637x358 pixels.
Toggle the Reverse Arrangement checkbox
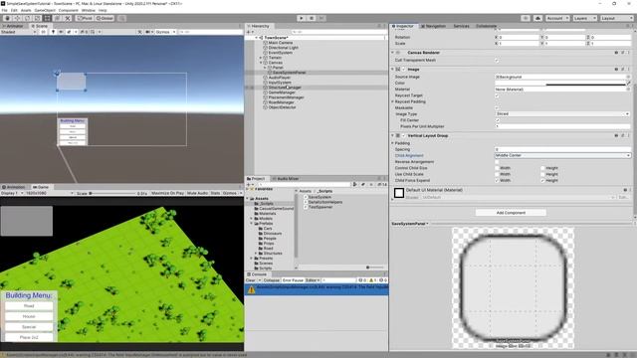point(497,162)
